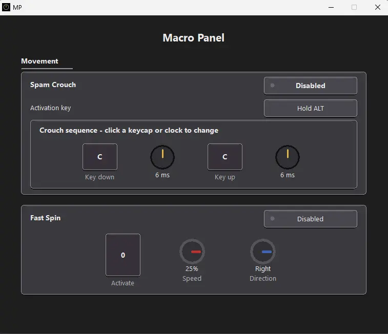Click the Right direction value

point(263,269)
